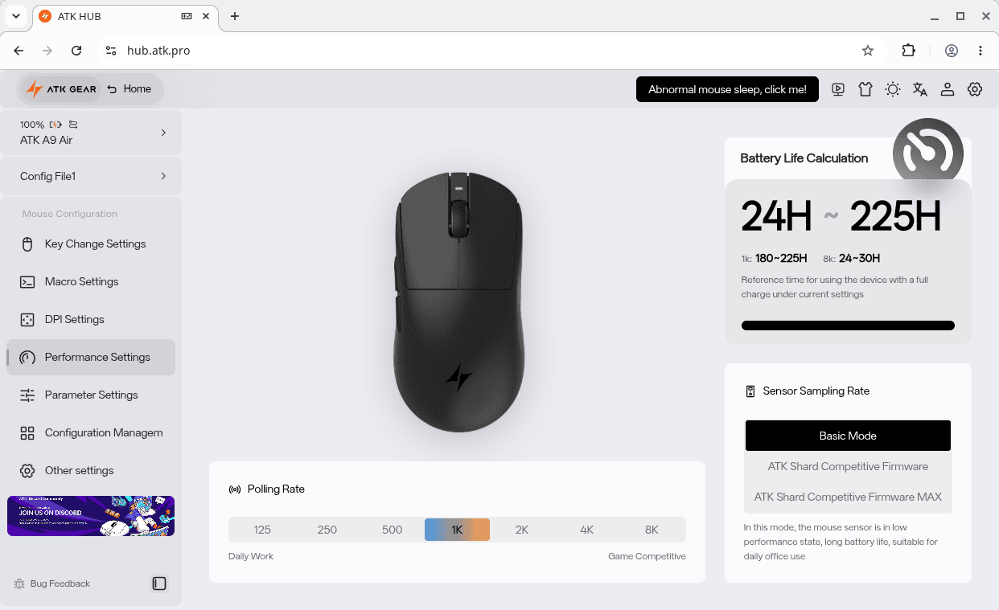Select Basic Mode sampling option
This screenshot has height=610, width=999.
click(x=848, y=436)
